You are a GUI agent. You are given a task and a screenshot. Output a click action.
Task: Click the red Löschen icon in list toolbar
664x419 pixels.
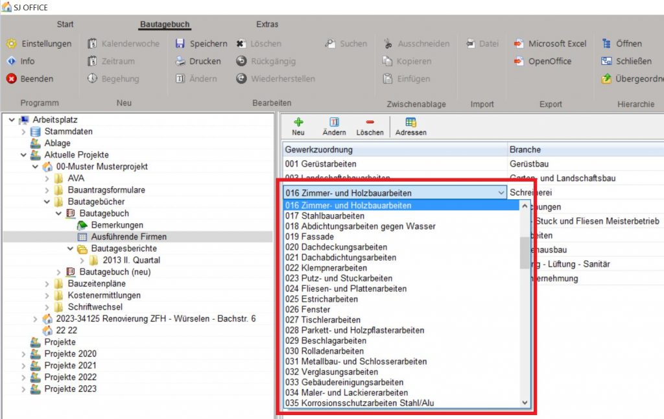[x=370, y=122]
